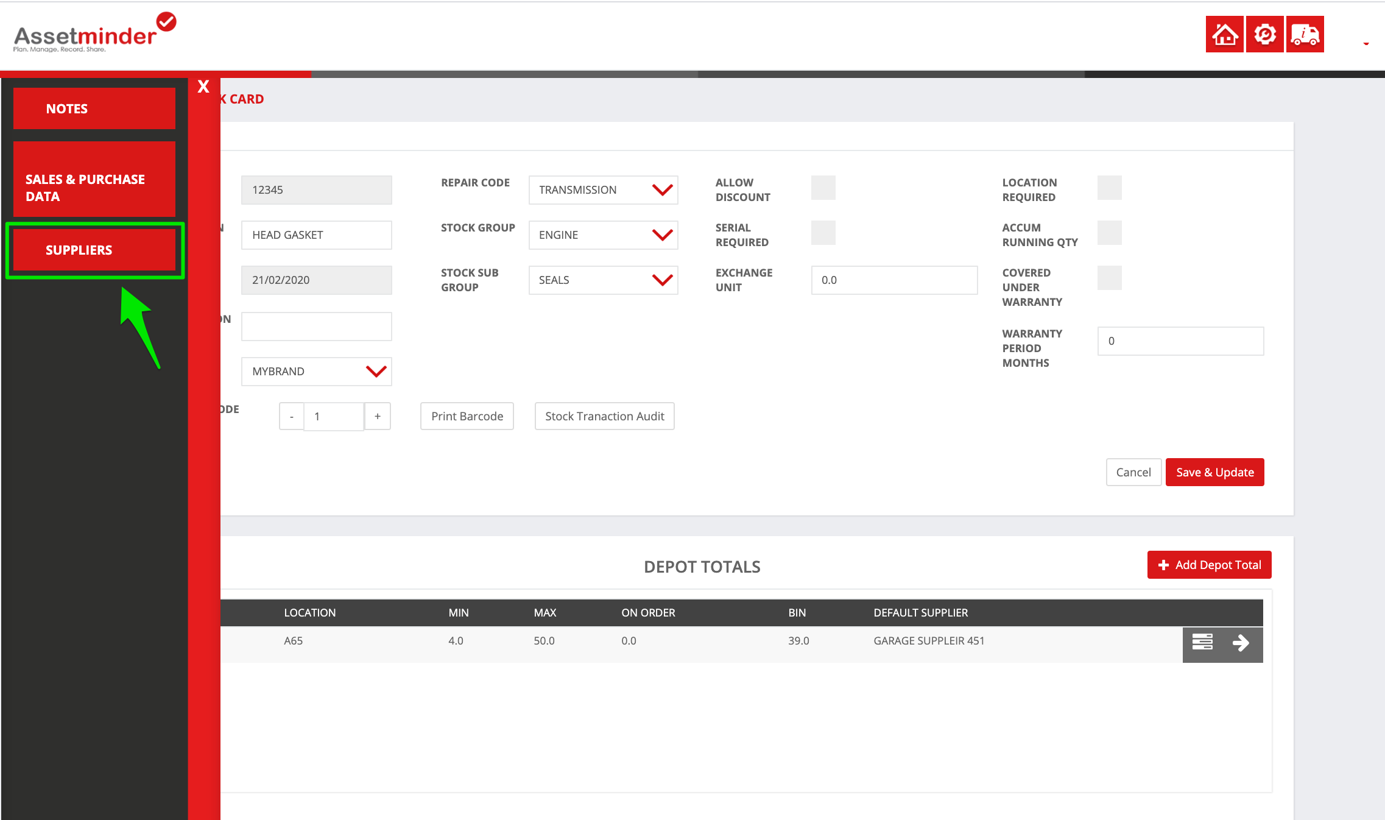The width and height of the screenshot is (1385, 820).
Task: Click the Cancel button
Action: point(1133,472)
